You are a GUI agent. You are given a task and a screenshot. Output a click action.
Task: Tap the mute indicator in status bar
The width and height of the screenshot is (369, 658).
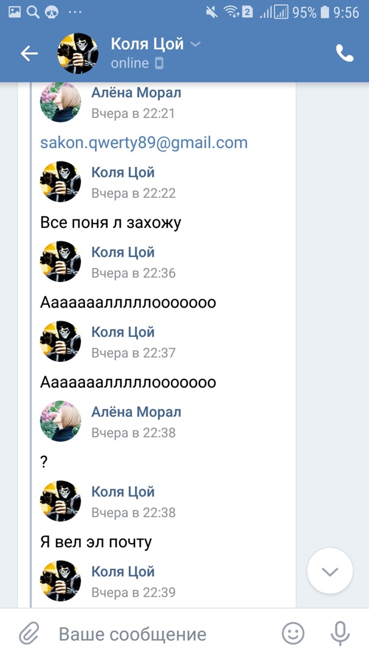212,12
